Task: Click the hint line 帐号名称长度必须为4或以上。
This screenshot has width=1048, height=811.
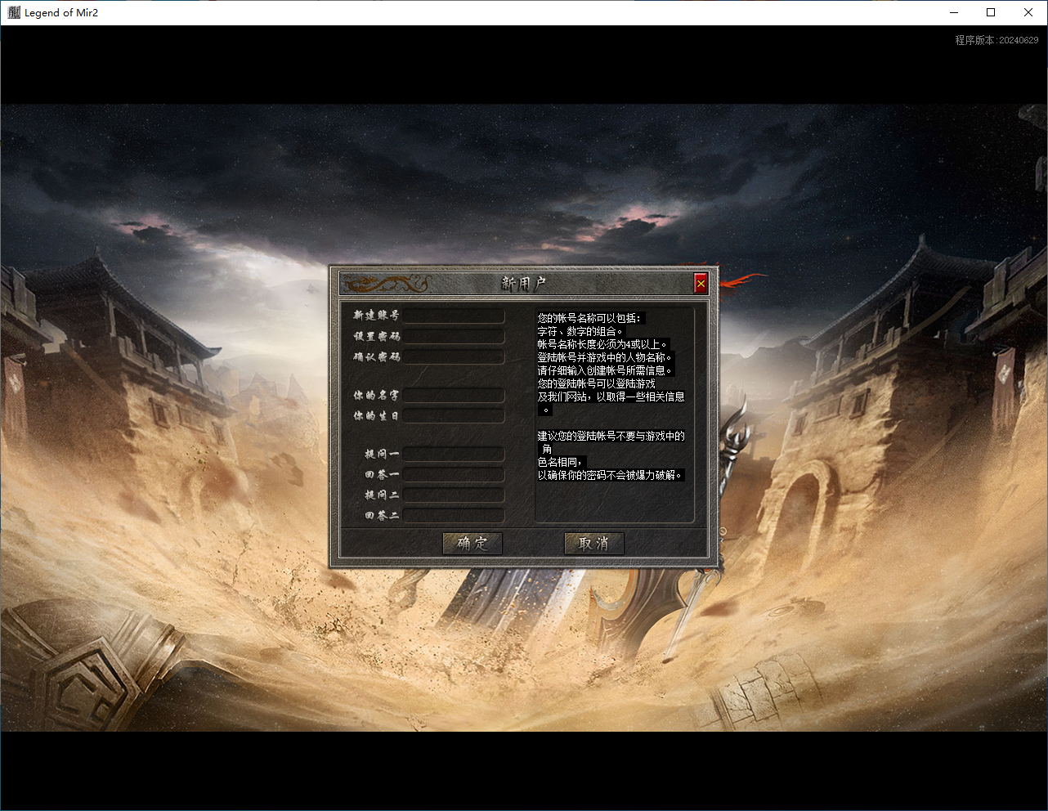Action: pyautogui.click(x=603, y=344)
